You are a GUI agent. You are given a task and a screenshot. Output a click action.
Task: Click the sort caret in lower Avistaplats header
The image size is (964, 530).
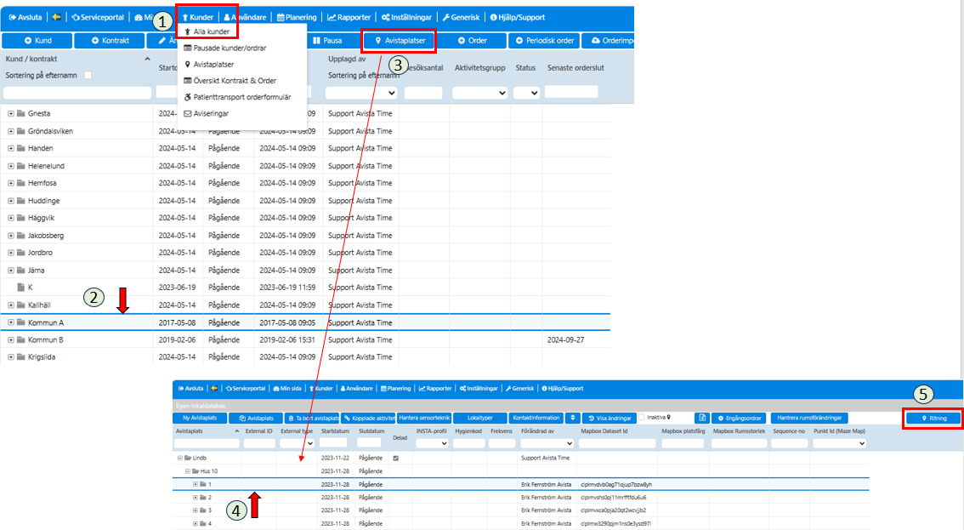coord(236,431)
